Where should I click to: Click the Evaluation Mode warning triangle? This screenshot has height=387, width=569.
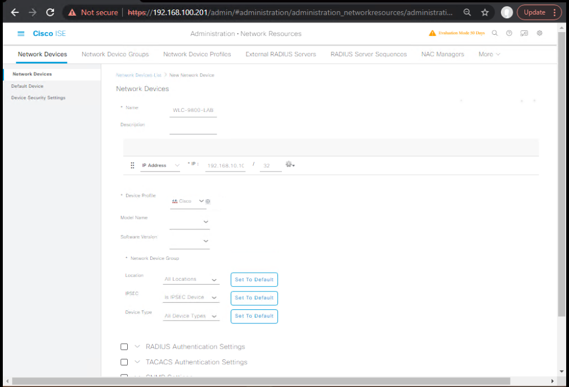(x=432, y=33)
